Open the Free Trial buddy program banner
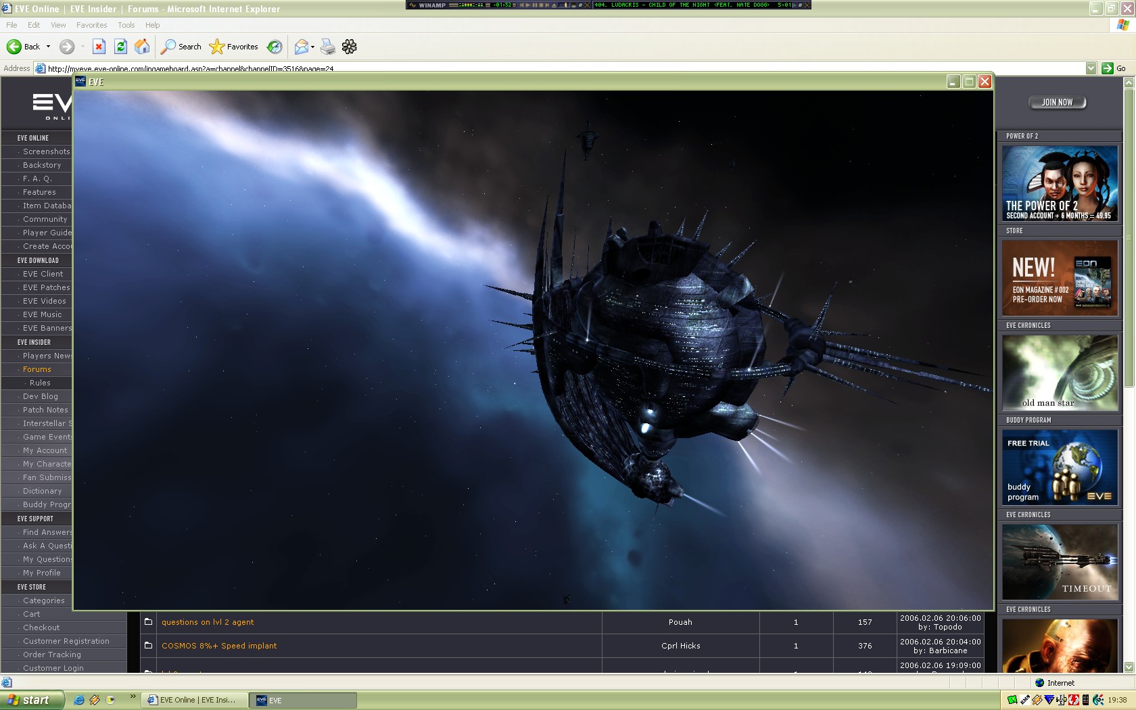 click(1060, 467)
